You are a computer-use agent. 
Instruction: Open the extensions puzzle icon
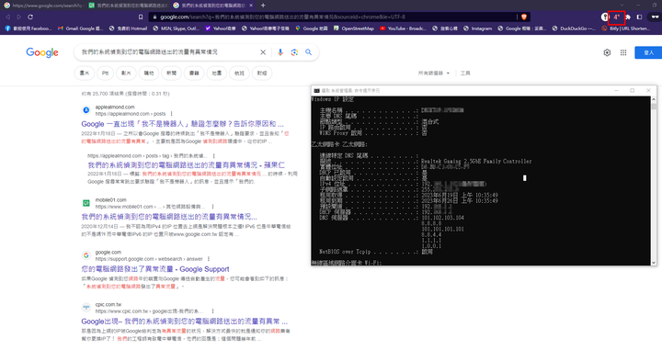click(x=628, y=17)
